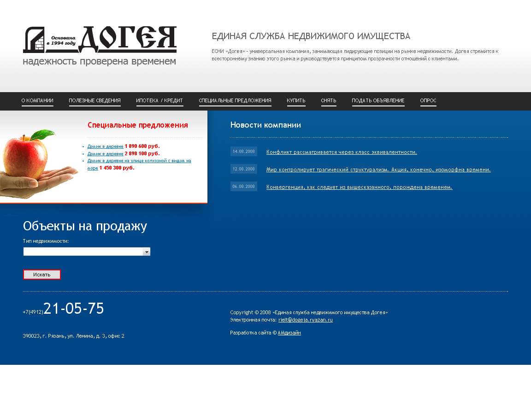Click the 12.08.2008 news date label
This screenshot has height=398, width=531.
(x=244, y=169)
